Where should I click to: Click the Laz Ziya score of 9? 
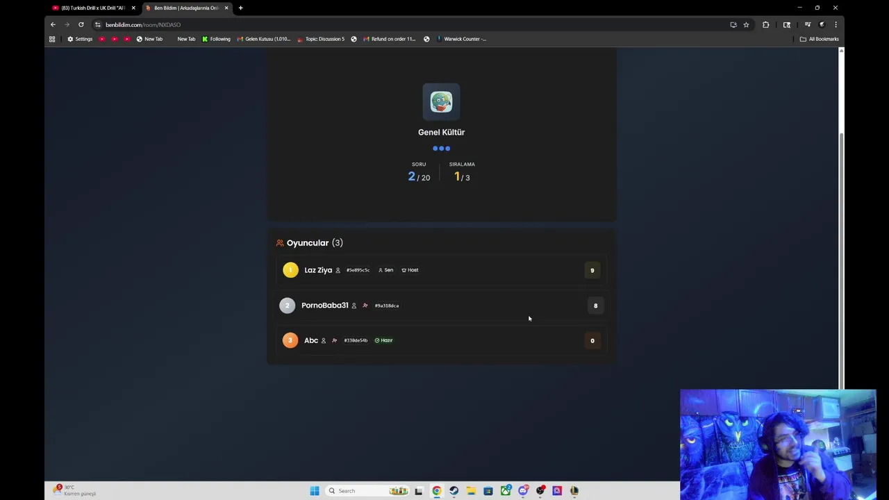[592, 270]
